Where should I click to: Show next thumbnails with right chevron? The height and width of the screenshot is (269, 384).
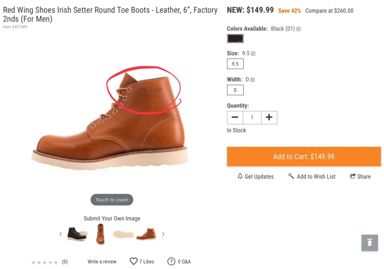click(x=163, y=234)
